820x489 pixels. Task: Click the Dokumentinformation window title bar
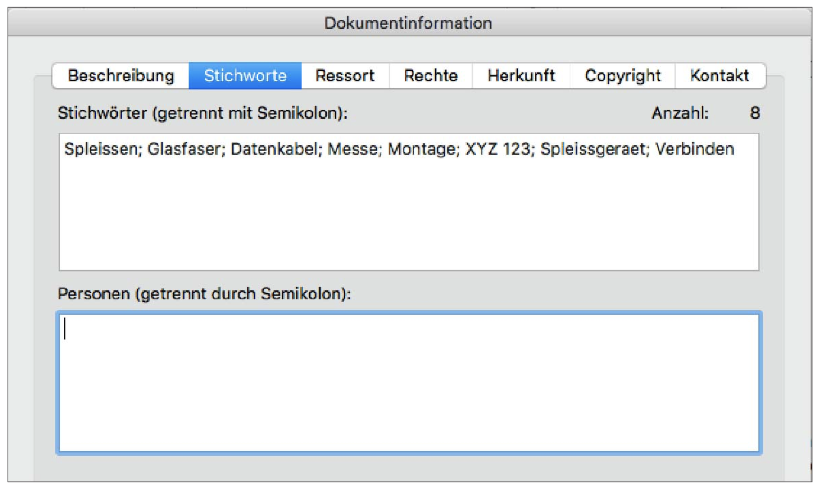pos(409,23)
